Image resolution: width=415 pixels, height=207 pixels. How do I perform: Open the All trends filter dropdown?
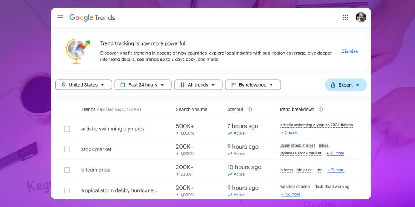tap(198, 85)
